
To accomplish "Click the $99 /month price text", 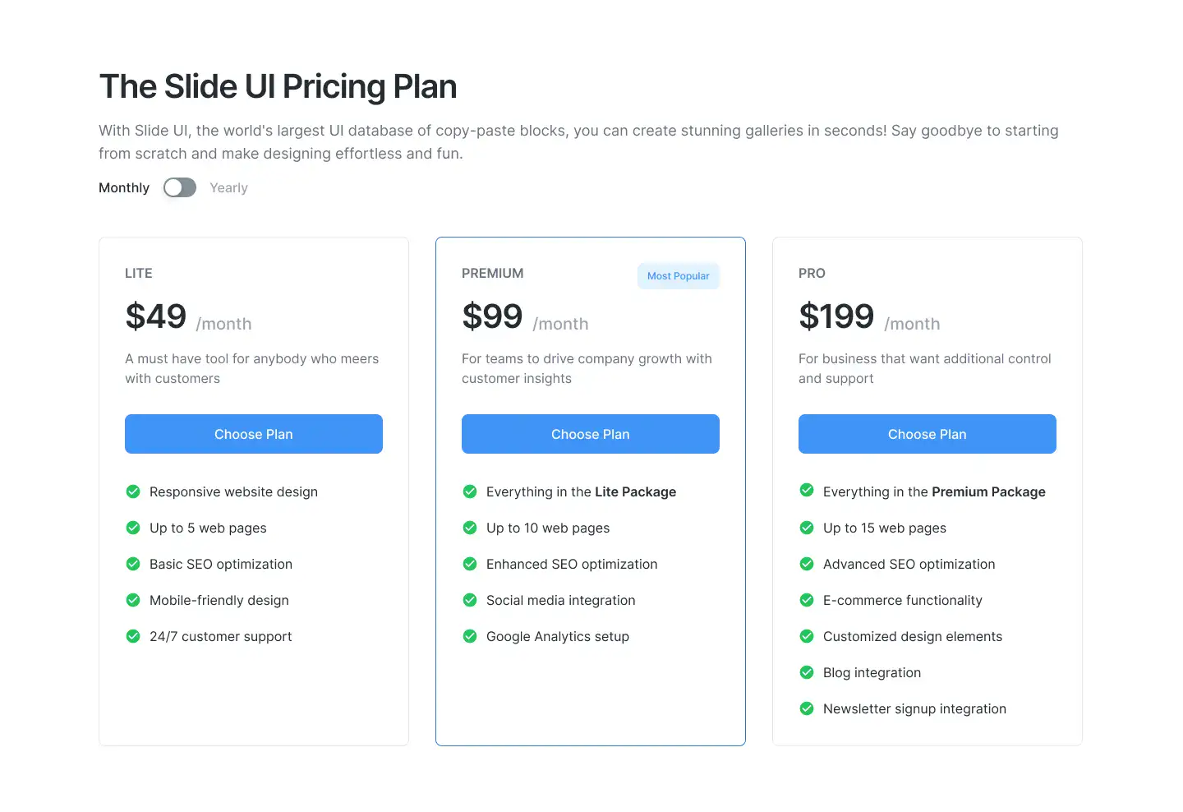I will click(525, 317).
